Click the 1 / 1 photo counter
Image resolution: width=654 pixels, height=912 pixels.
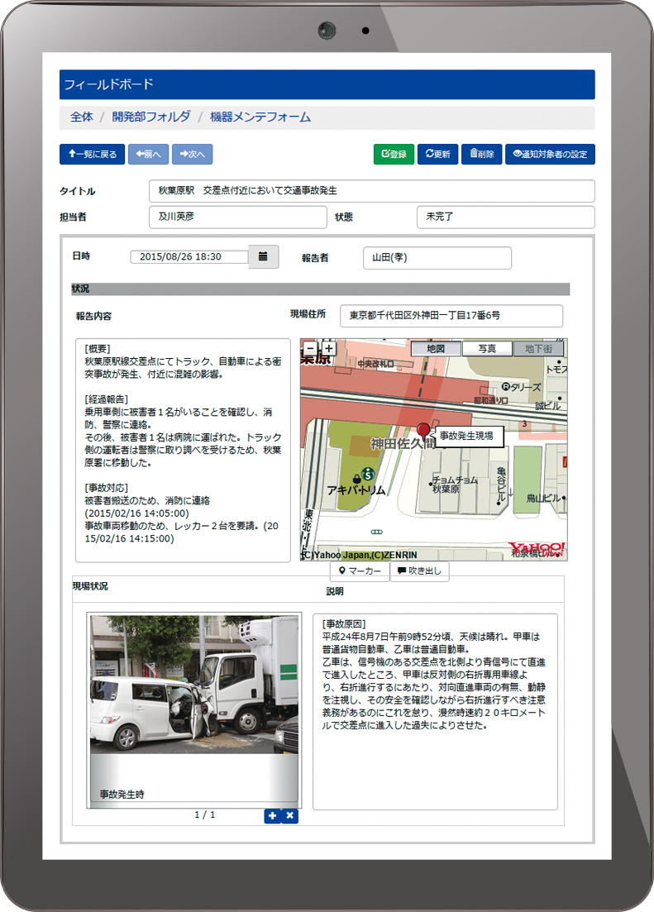pos(205,815)
